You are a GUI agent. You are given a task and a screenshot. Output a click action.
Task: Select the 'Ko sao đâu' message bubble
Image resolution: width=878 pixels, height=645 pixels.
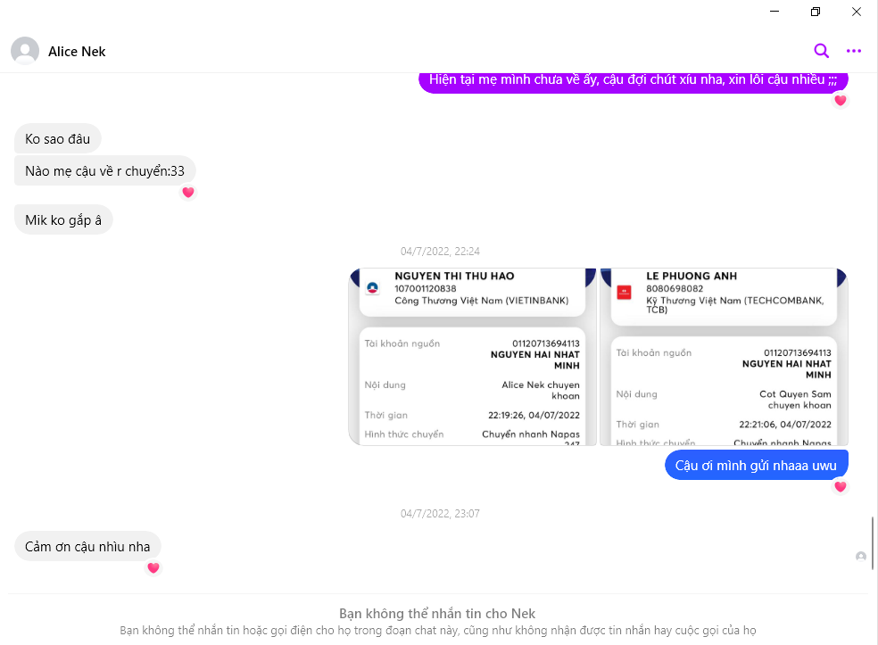click(58, 139)
